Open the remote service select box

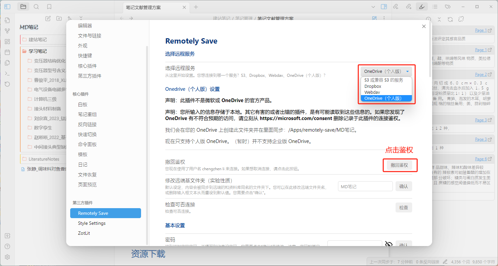coord(386,71)
